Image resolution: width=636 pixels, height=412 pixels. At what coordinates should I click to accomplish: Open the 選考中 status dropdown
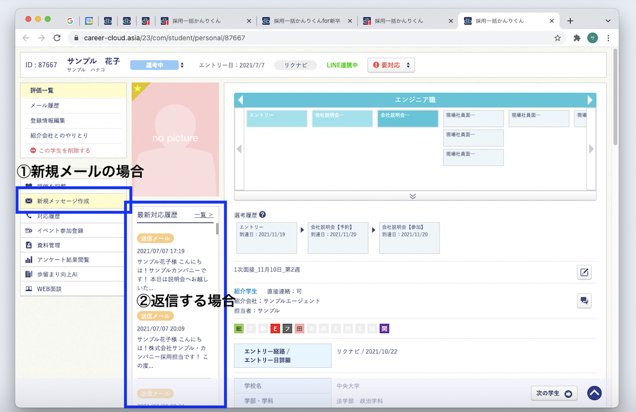pyautogui.click(x=157, y=65)
